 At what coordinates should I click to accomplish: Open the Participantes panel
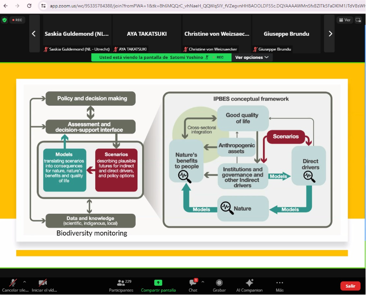coord(121,282)
